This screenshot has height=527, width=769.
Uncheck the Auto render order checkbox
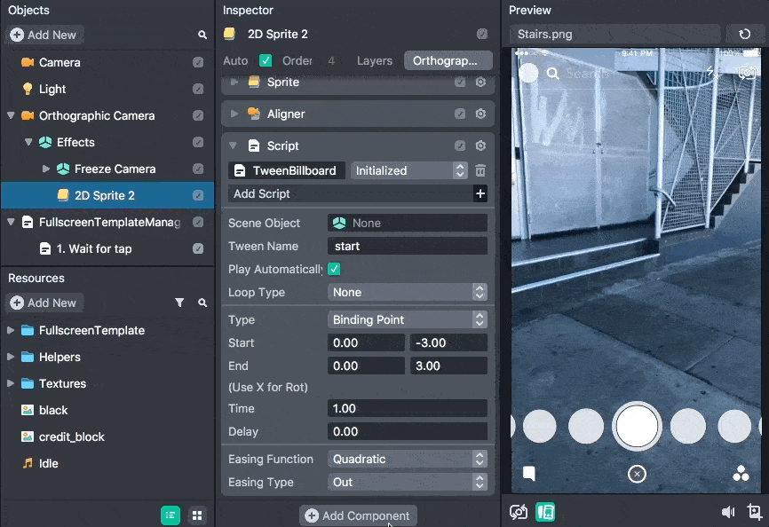coord(266,60)
